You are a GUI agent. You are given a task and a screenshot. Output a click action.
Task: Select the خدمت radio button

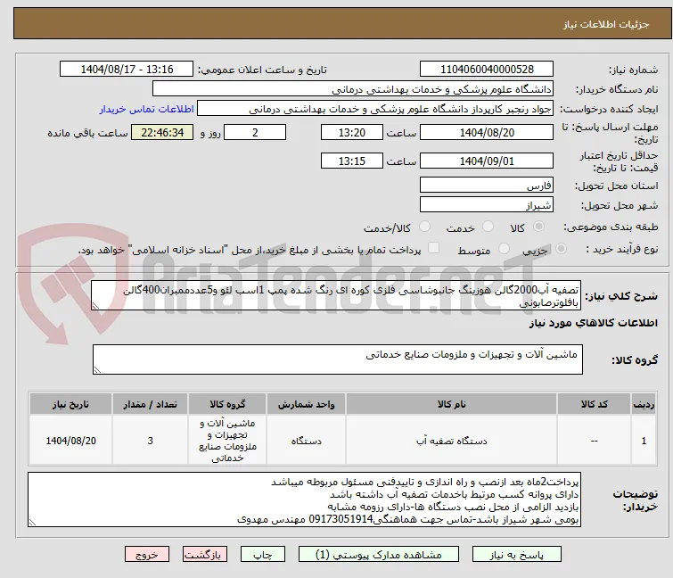(488, 227)
